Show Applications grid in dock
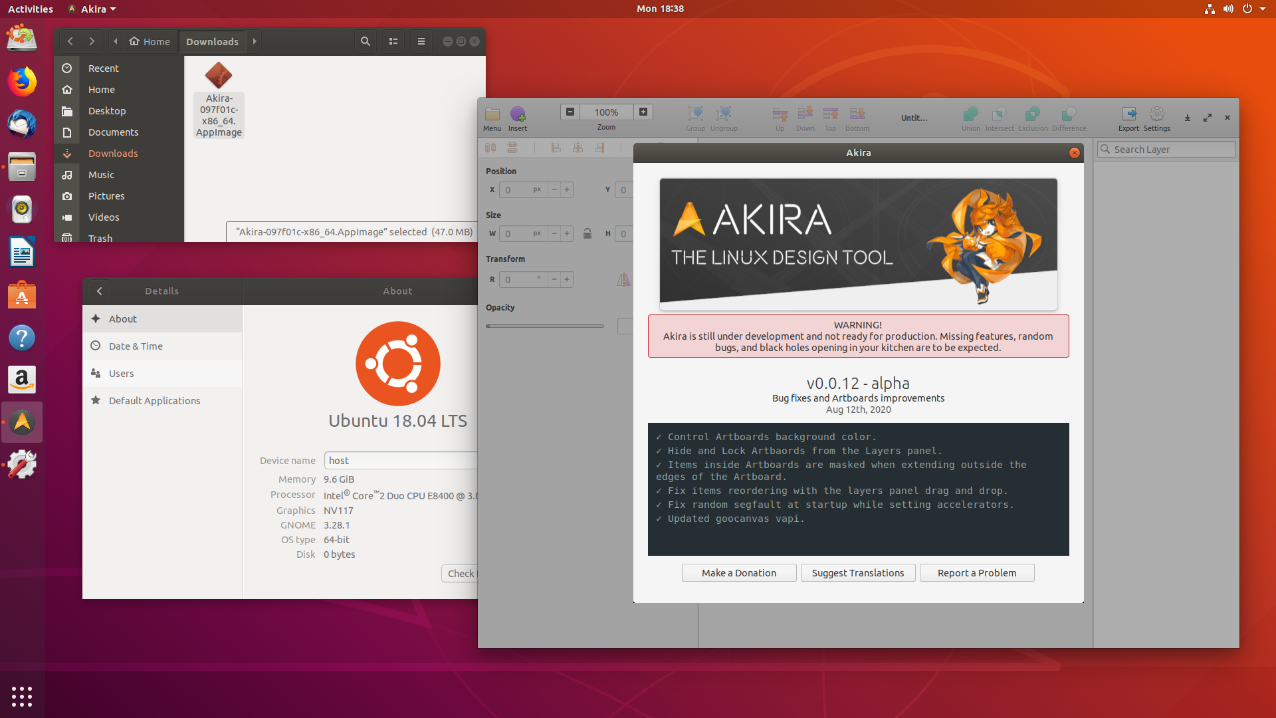This screenshot has height=718, width=1276. click(22, 696)
